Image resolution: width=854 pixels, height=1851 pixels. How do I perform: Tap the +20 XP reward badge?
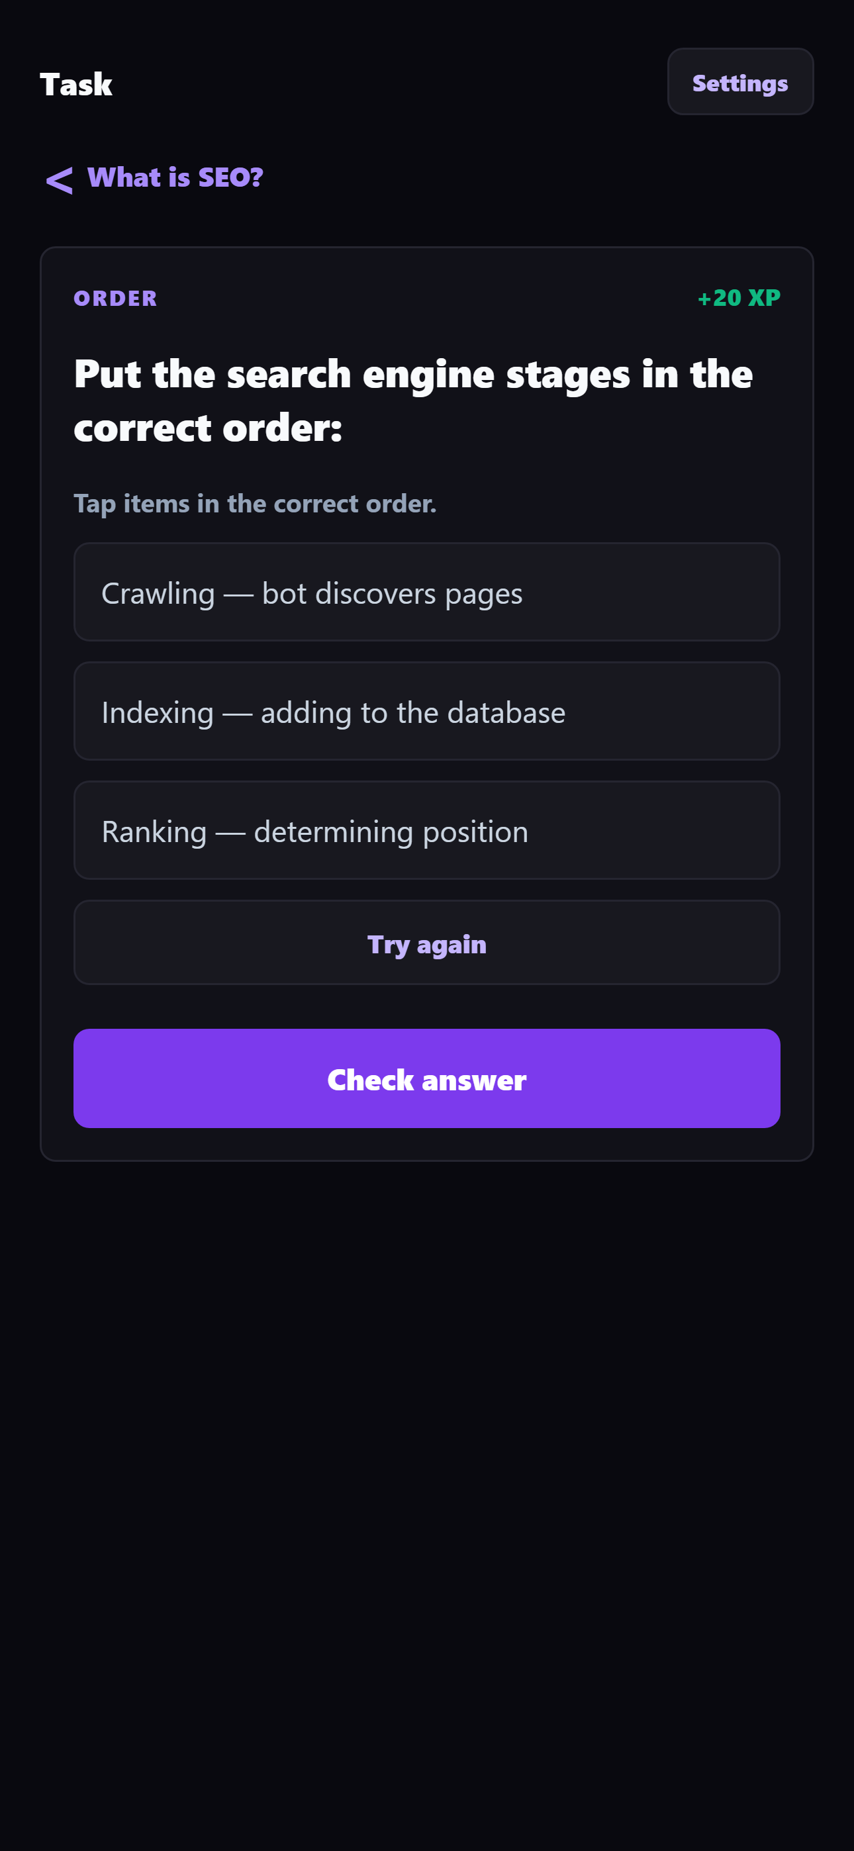pos(738,297)
